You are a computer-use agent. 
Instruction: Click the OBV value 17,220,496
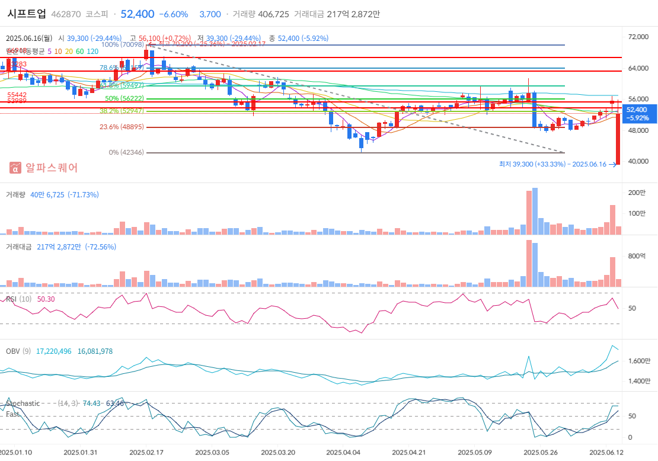point(54,351)
